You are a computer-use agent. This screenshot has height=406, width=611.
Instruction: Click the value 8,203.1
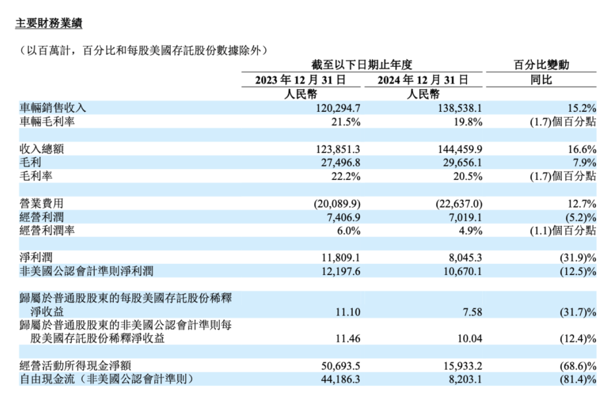(465, 379)
